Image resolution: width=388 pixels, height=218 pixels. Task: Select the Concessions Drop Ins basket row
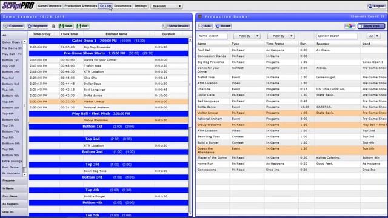click(292, 170)
